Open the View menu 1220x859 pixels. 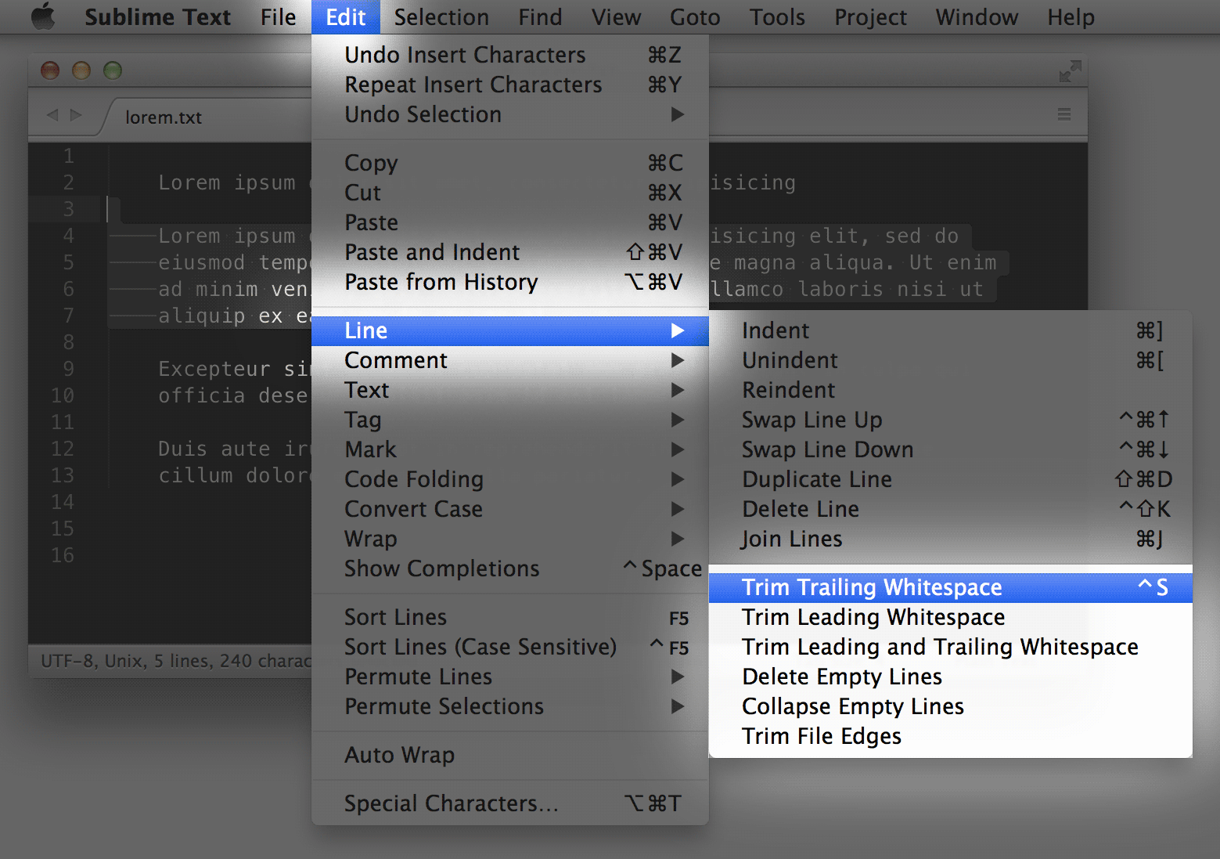(x=616, y=16)
